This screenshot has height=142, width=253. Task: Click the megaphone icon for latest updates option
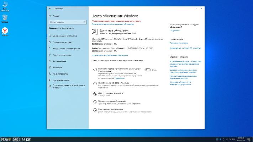coord(95,70)
